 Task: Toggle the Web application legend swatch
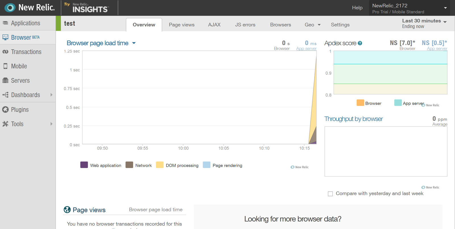(84, 165)
